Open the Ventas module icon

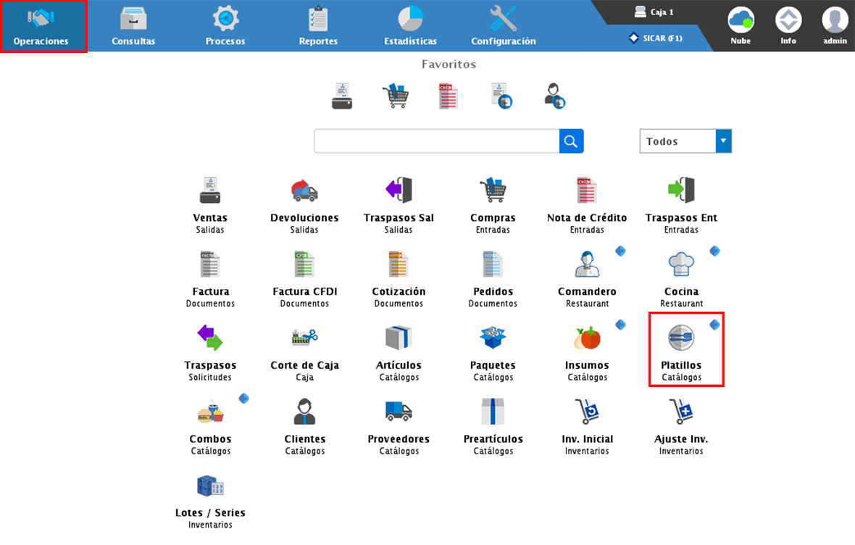tap(210, 191)
